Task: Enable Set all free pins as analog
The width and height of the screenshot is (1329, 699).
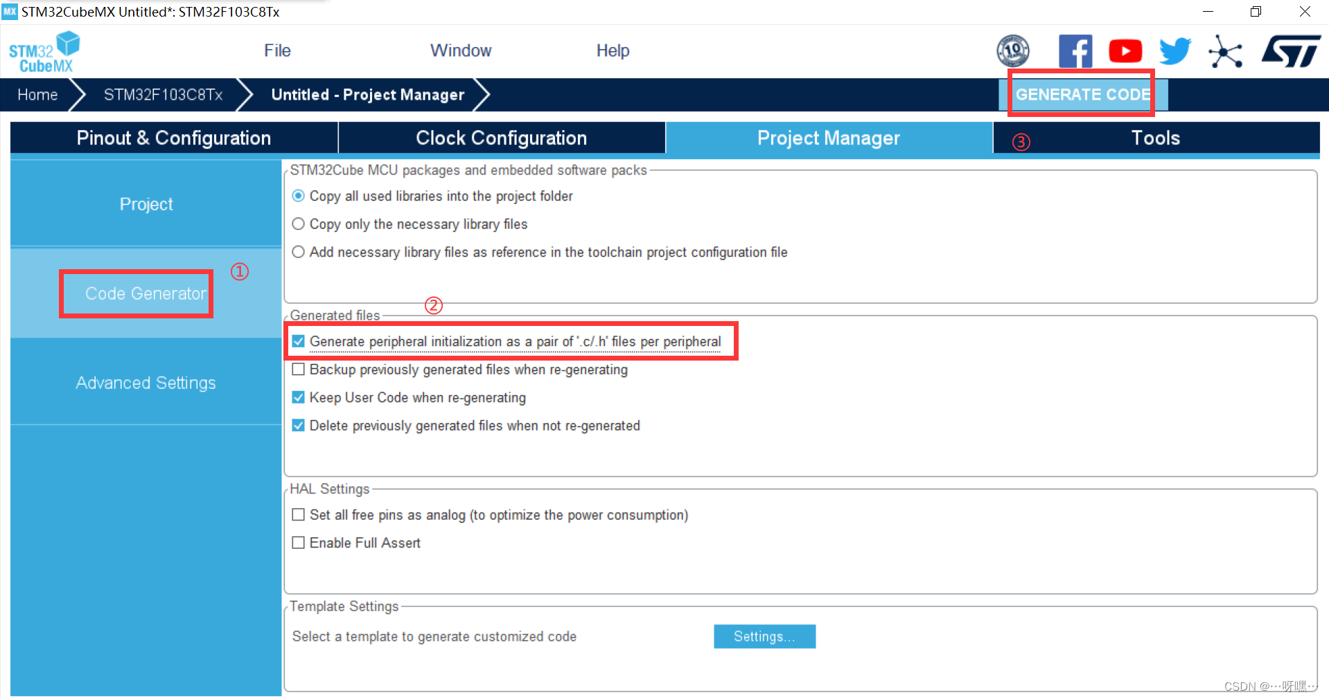Action: point(299,515)
